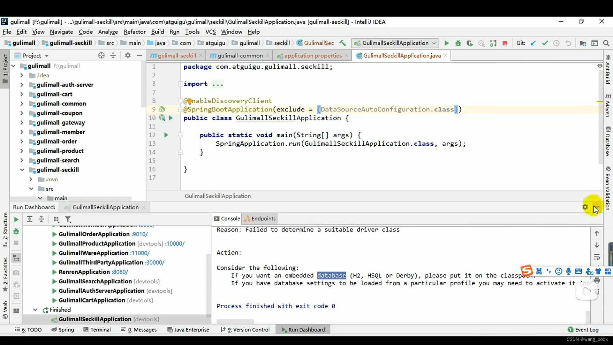This screenshot has height=345, width=613.
Task: Close the gulimall-seckill editor tab
Action: click(201, 55)
